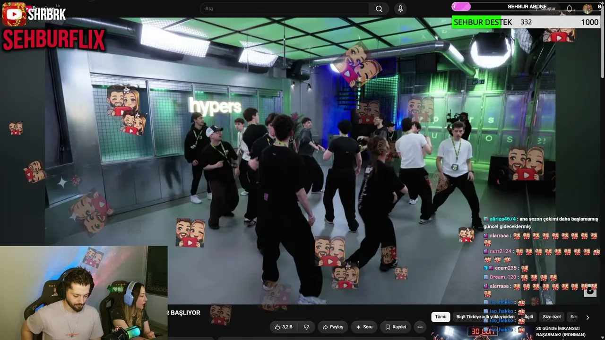
Task: Dislike the video with thumbs-down icon
Action: 306,327
